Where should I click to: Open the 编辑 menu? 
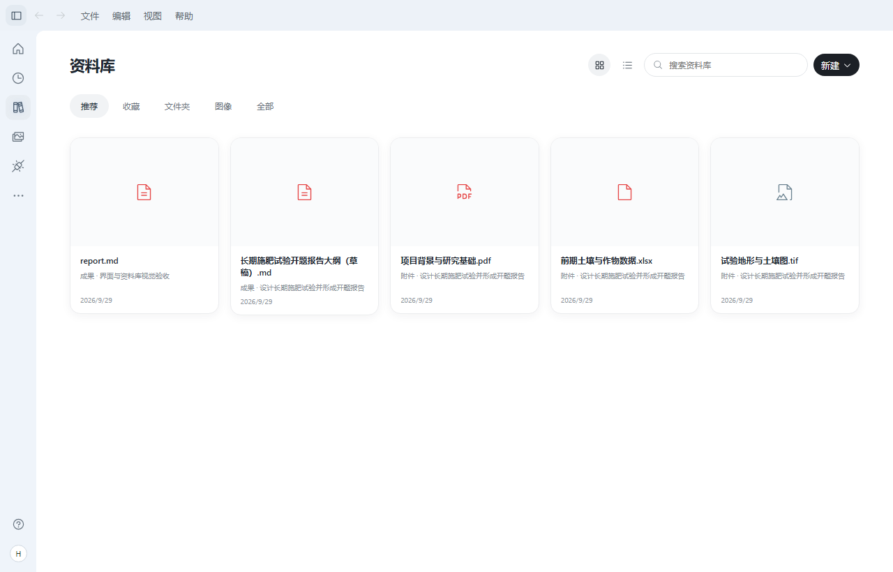click(121, 16)
